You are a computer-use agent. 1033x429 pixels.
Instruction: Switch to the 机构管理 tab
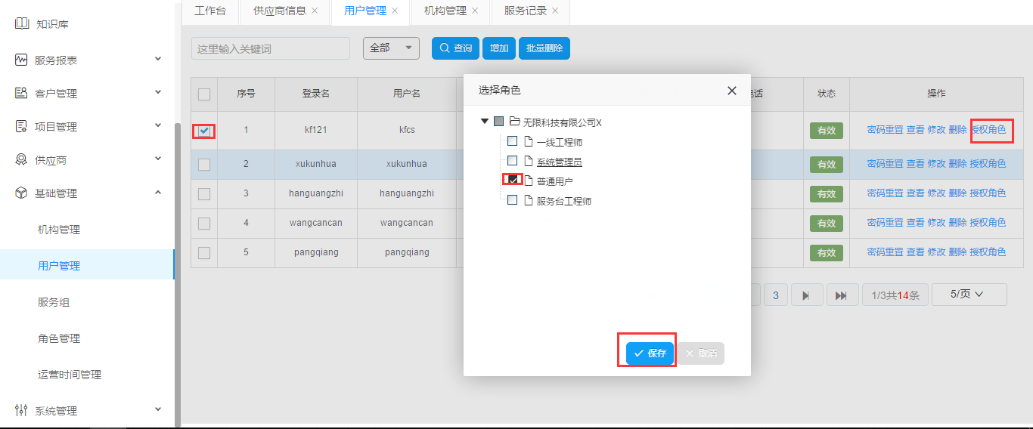(x=445, y=11)
